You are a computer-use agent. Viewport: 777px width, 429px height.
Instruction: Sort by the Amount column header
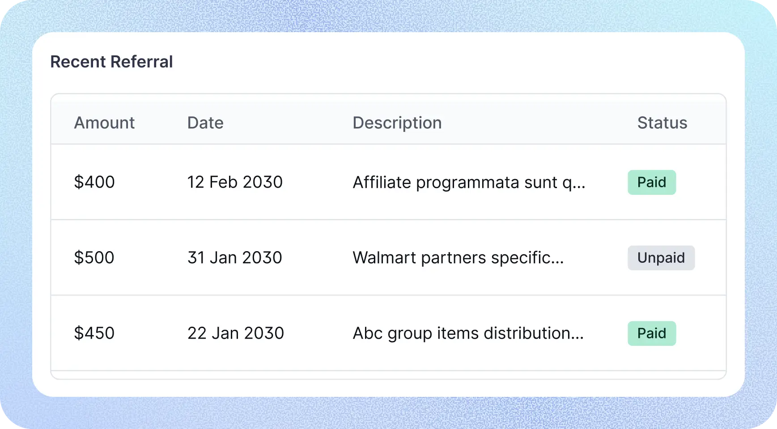click(x=104, y=123)
